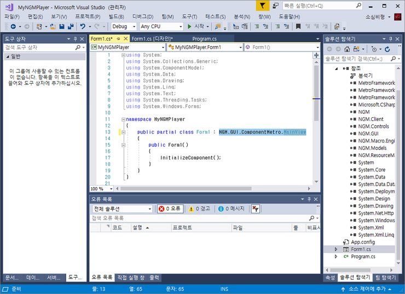The height and width of the screenshot is (294, 405).
Task: Undo last action with toolbar icon
Action: click(83, 26)
